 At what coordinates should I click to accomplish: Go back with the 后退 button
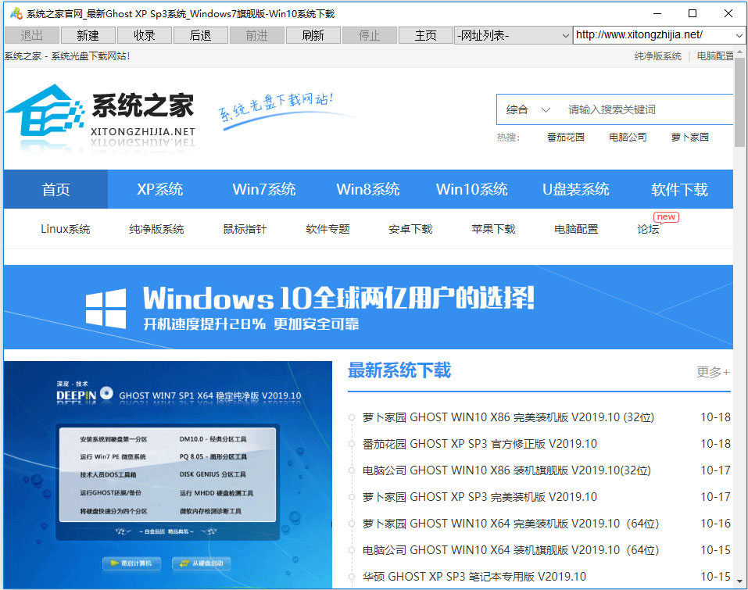[x=200, y=35]
